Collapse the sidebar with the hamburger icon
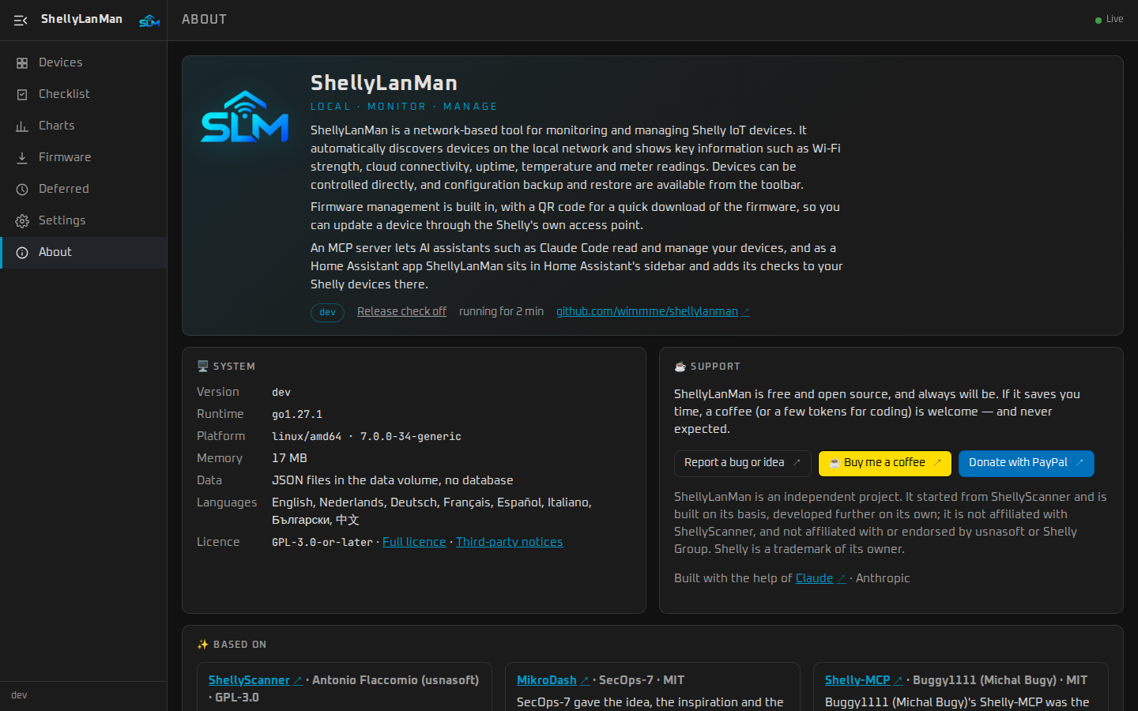This screenshot has height=711, width=1138. [21, 20]
